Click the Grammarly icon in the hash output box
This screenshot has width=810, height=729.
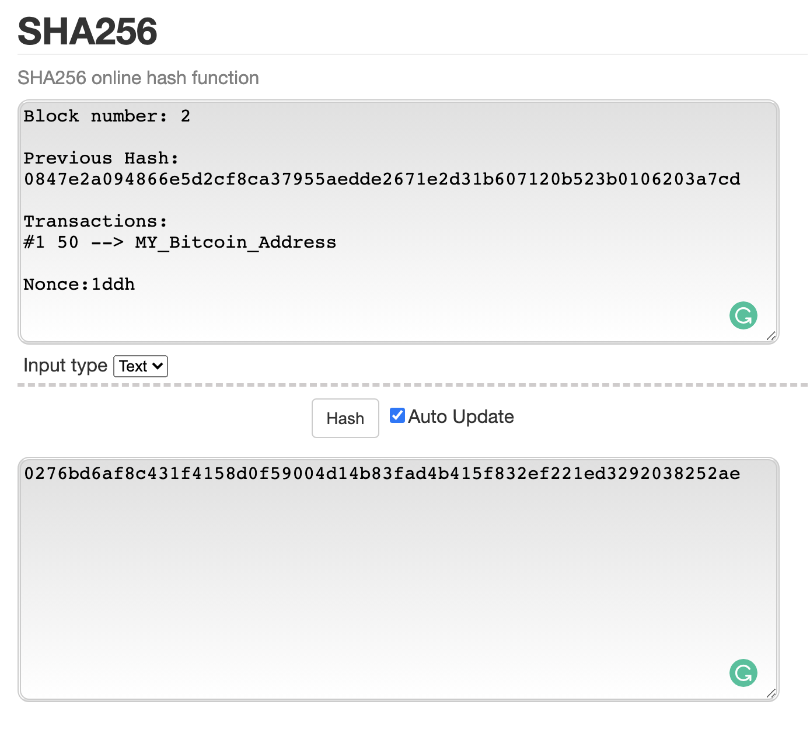[743, 674]
